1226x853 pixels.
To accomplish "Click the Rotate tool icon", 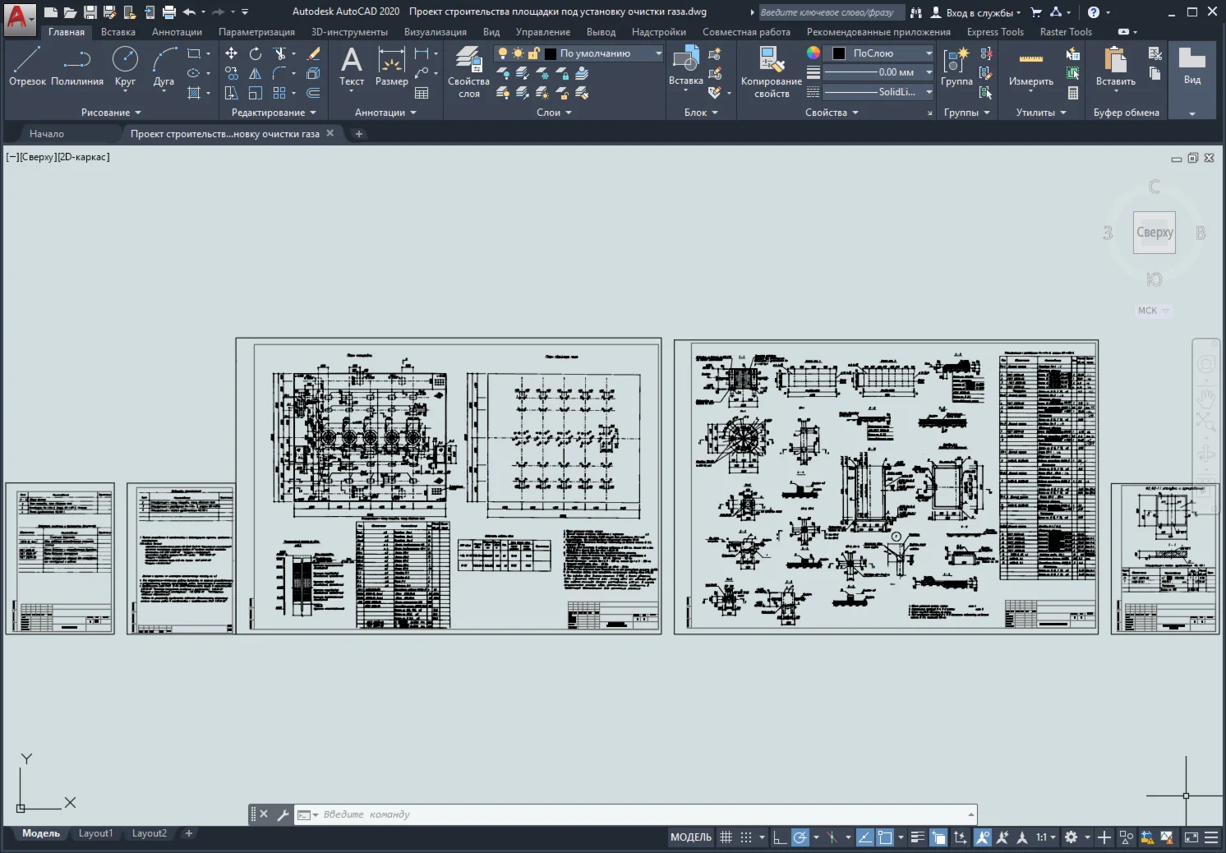I will point(256,53).
